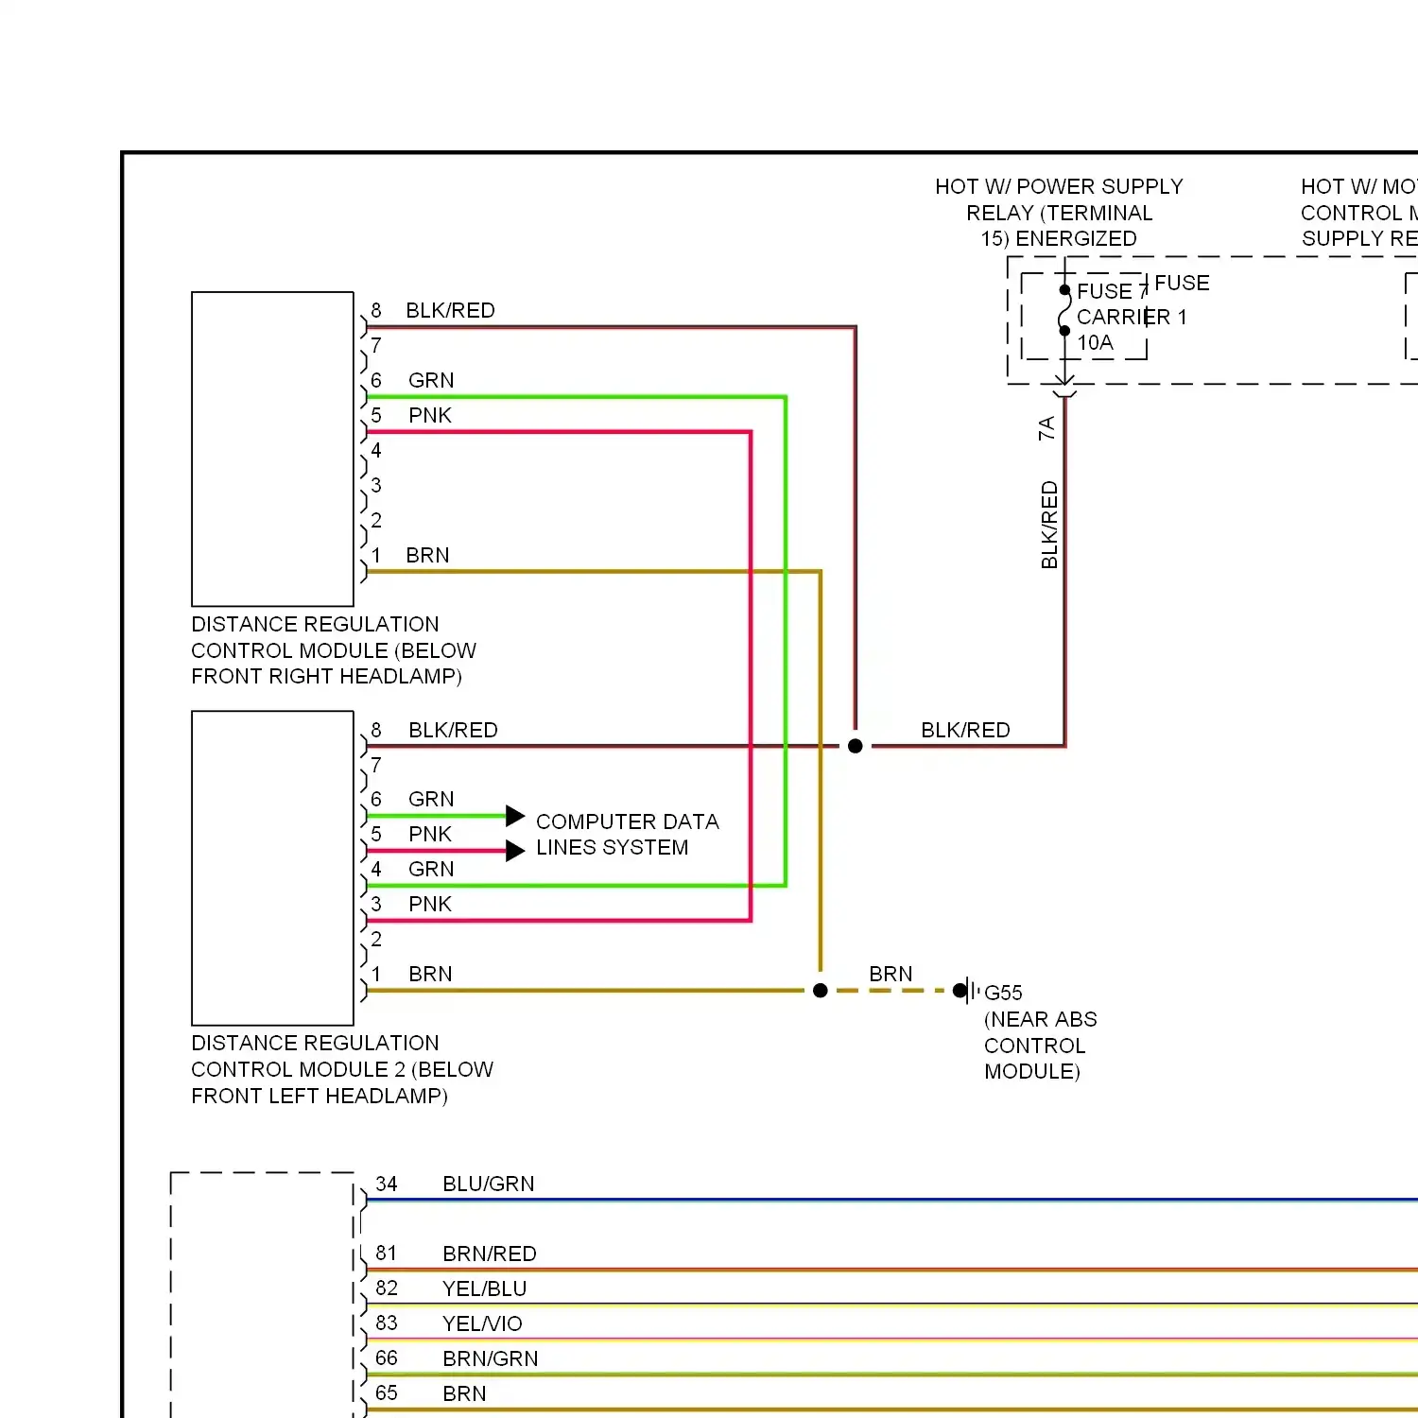1418x1418 pixels.
Task: Click pin 5 'PNK' on the right headlamp module
Action: coord(430,415)
